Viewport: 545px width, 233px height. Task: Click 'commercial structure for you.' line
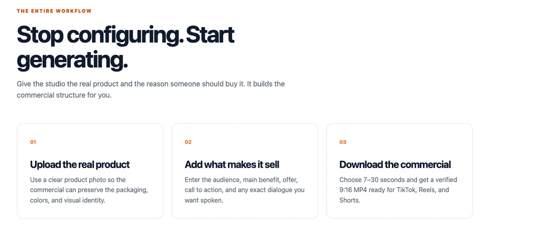pyautogui.click(x=64, y=95)
